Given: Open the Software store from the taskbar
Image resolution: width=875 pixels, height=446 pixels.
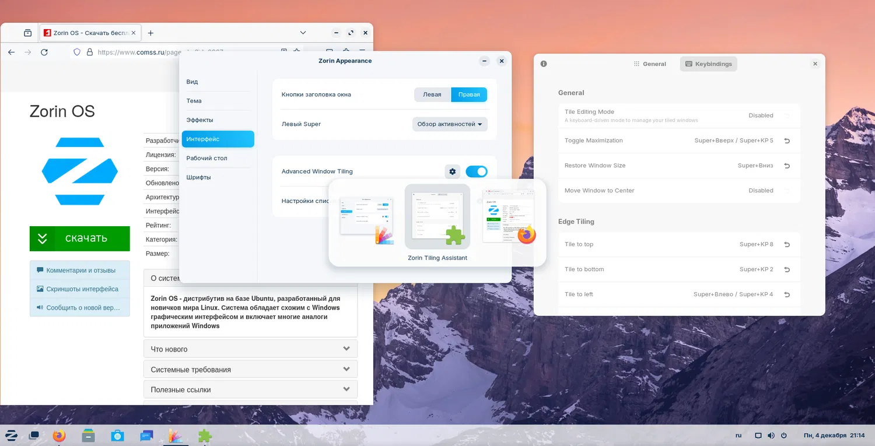Looking at the screenshot, I should pos(117,436).
